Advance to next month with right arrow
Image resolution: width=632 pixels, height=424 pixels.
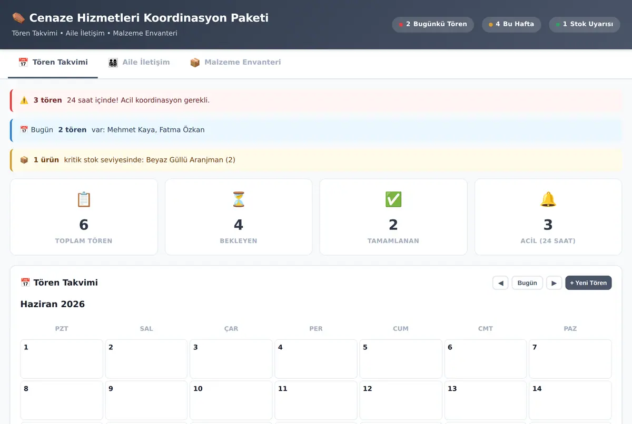coord(554,282)
